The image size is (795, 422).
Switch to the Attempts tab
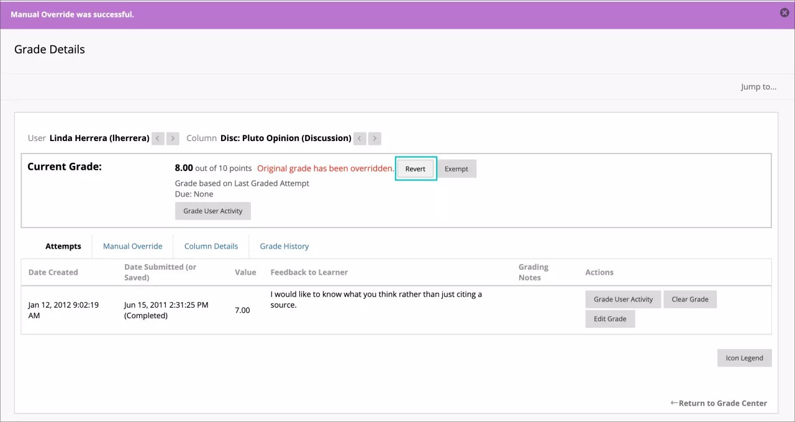[63, 246]
